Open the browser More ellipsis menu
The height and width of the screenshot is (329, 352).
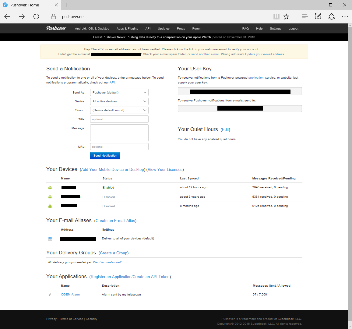point(345,16)
